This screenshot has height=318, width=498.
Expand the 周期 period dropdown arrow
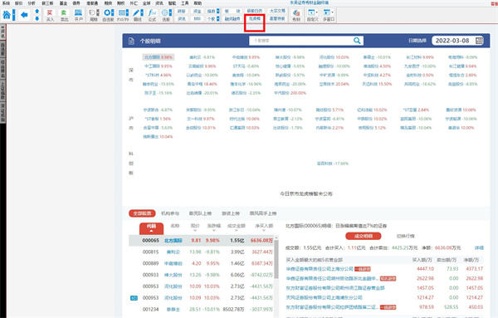point(98,12)
